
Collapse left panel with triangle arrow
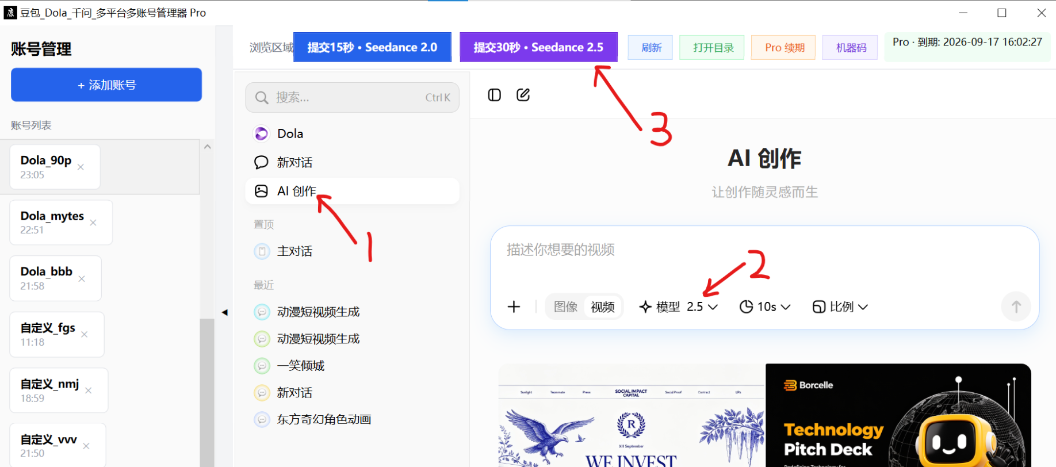pyautogui.click(x=225, y=312)
